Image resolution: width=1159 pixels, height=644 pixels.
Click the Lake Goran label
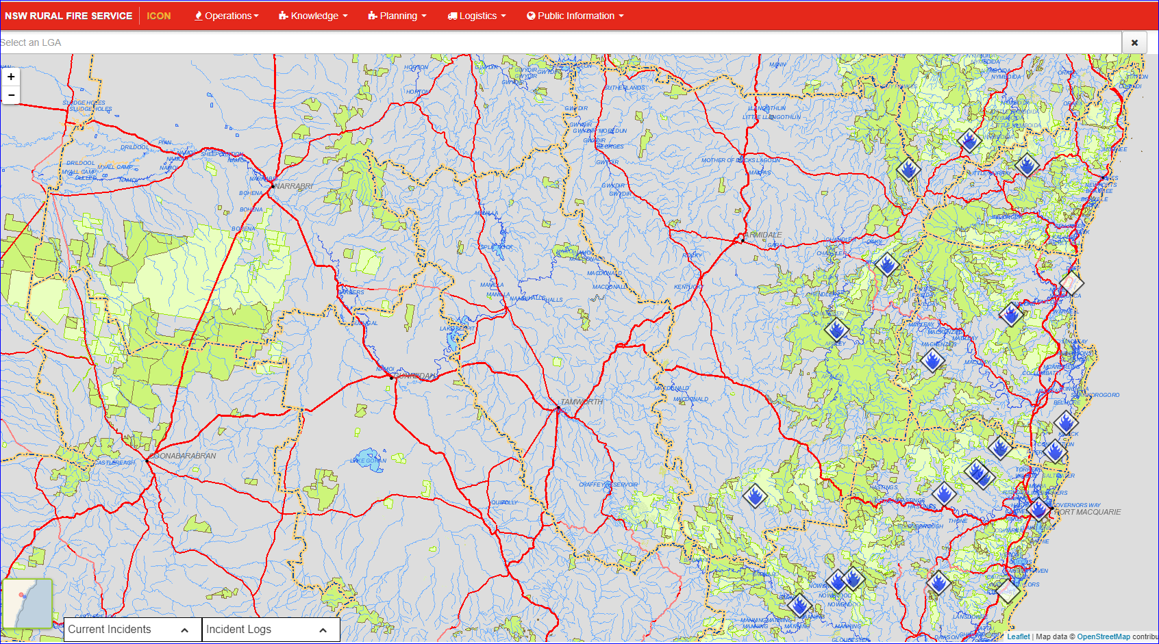pos(369,461)
